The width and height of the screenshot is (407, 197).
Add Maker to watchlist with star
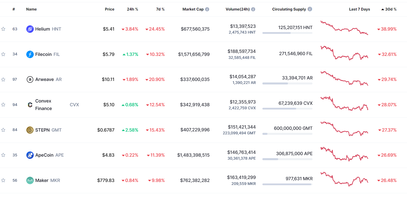coord(3,180)
